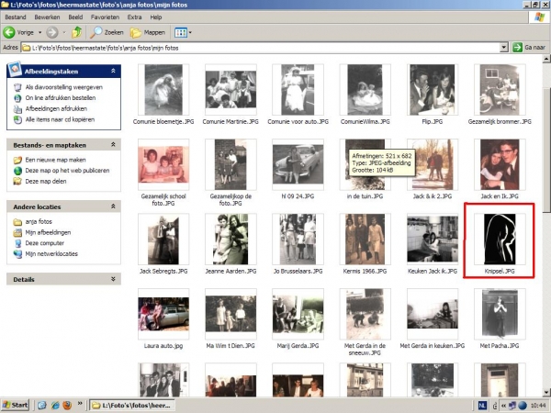
Task: Open Mijn afbeeldingen location
Action: [x=48, y=232]
